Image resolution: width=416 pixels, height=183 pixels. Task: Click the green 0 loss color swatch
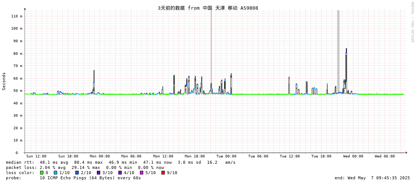(42, 173)
